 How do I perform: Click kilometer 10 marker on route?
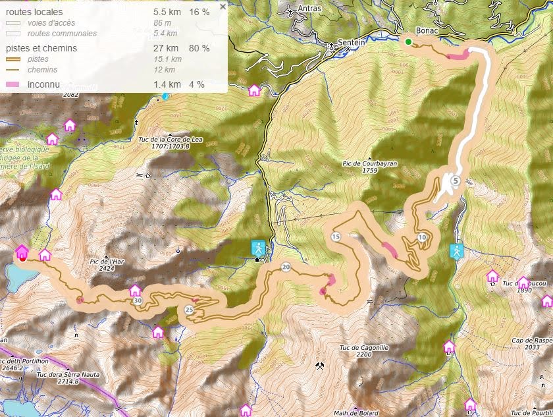click(x=422, y=237)
